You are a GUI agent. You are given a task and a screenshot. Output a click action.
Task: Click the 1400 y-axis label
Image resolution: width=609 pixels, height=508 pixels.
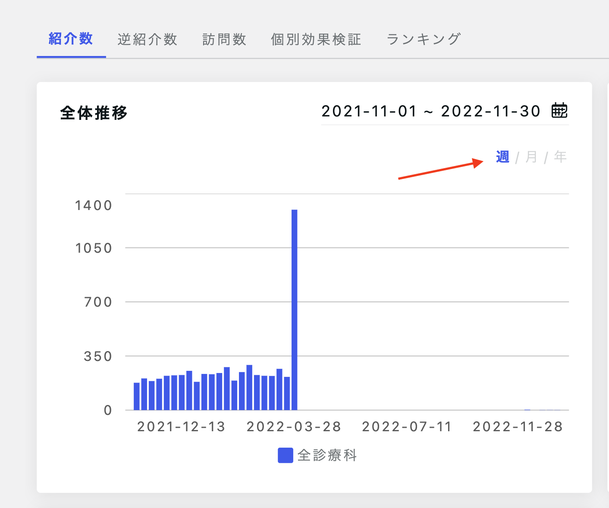point(94,205)
